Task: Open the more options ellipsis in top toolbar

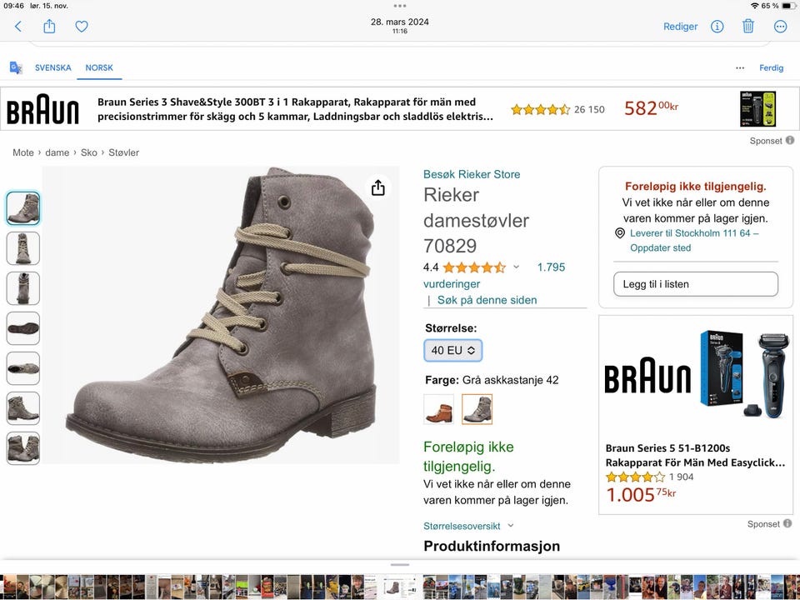Action: (x=780, y=27)
